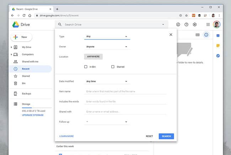
Task: Open the Calendar side panel icon
Action: [218, 36]
